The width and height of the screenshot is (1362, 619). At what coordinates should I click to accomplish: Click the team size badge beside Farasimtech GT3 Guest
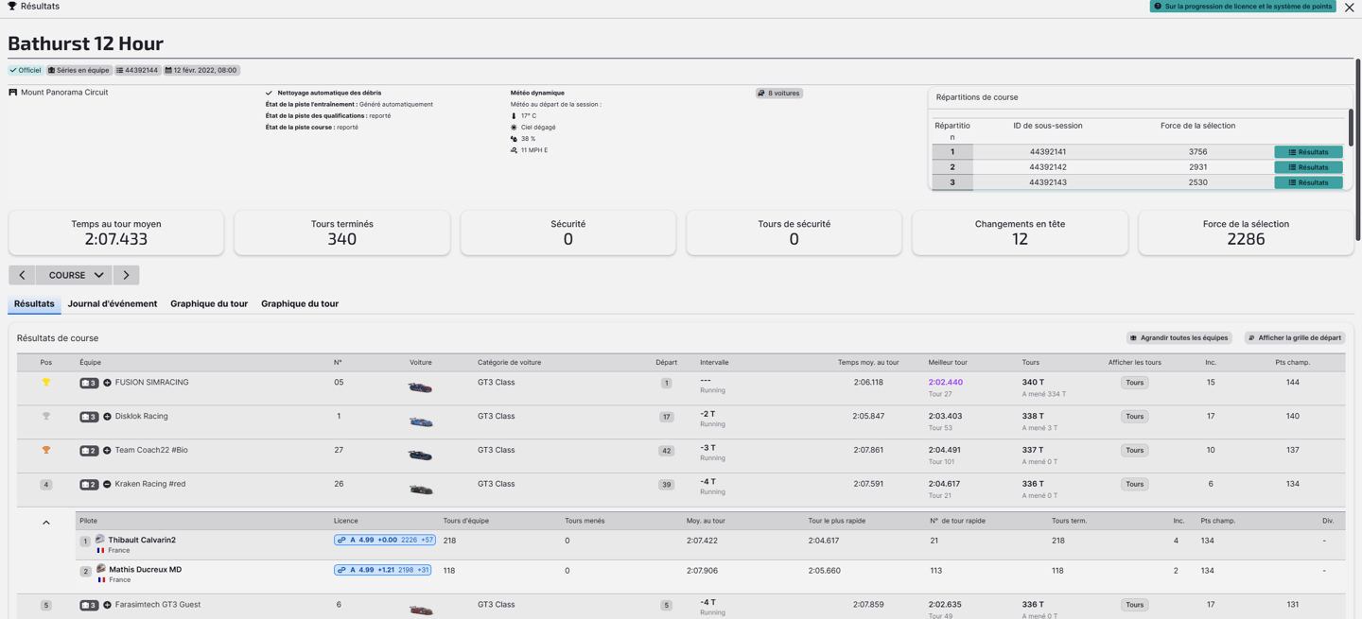(89, 605)
